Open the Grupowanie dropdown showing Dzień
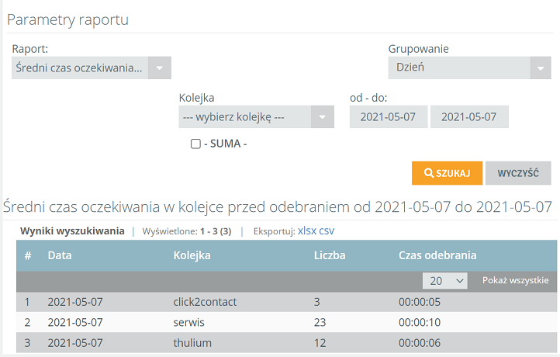The width and height of the screenshot is (560, 357). click(x=470, y=68)
